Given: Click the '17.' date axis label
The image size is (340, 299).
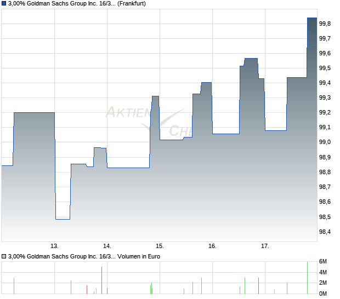Looking at the screenshot, I should pyautogui.click(x=265, y=246).
